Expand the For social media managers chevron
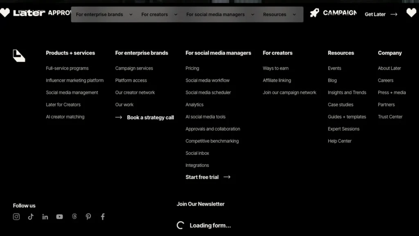The width and height of the screenshot is (419, 236). click(x=252, y=14)
